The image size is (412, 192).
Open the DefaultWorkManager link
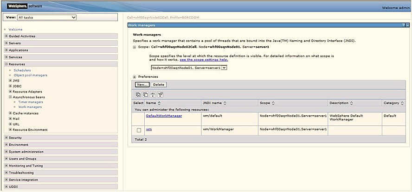(164, 116)
